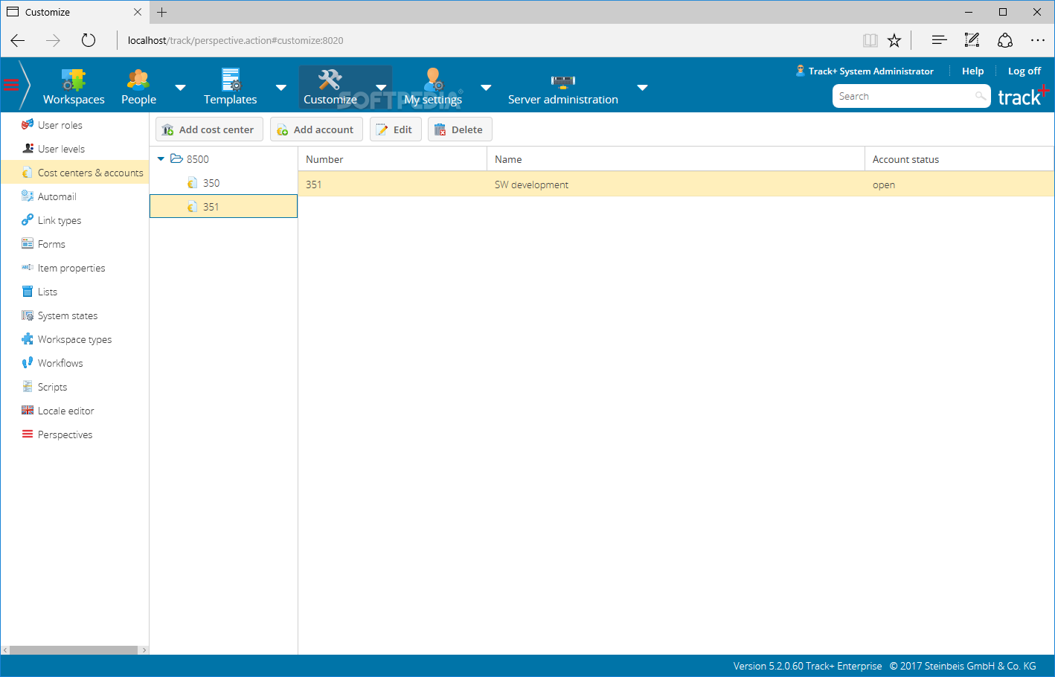
Task: Click Track+ System Administrator user link
Action: pos(865,71)
